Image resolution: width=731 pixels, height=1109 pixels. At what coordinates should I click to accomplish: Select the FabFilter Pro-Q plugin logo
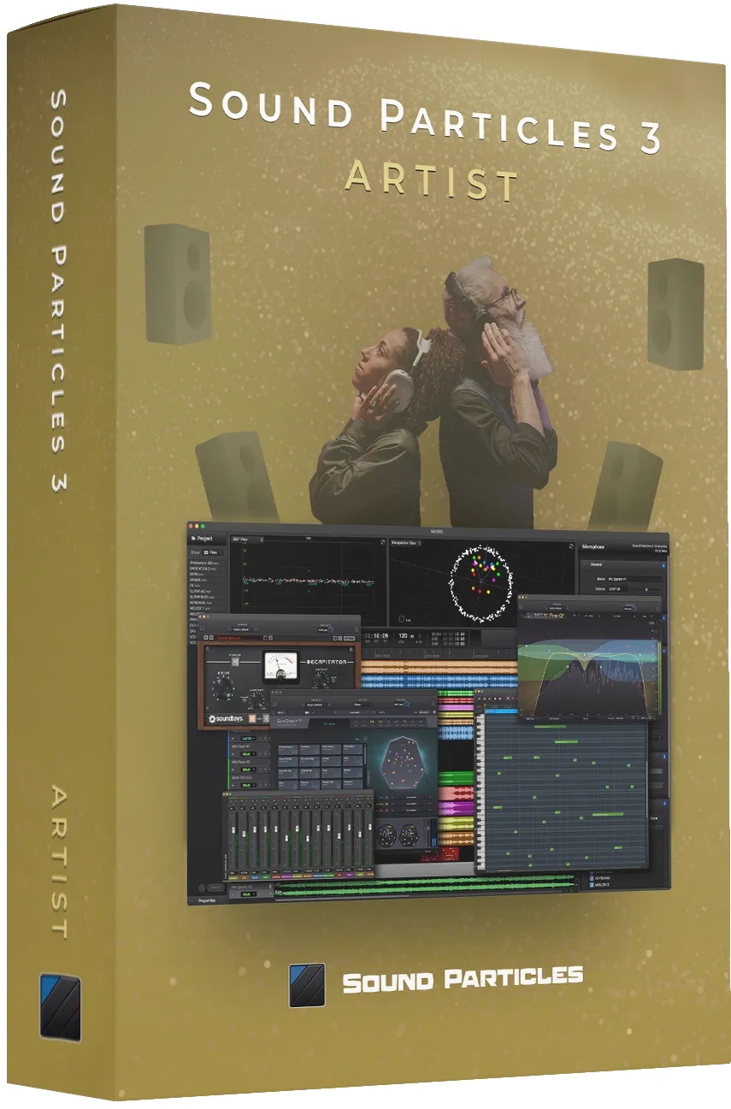click(x=540, y=616)
